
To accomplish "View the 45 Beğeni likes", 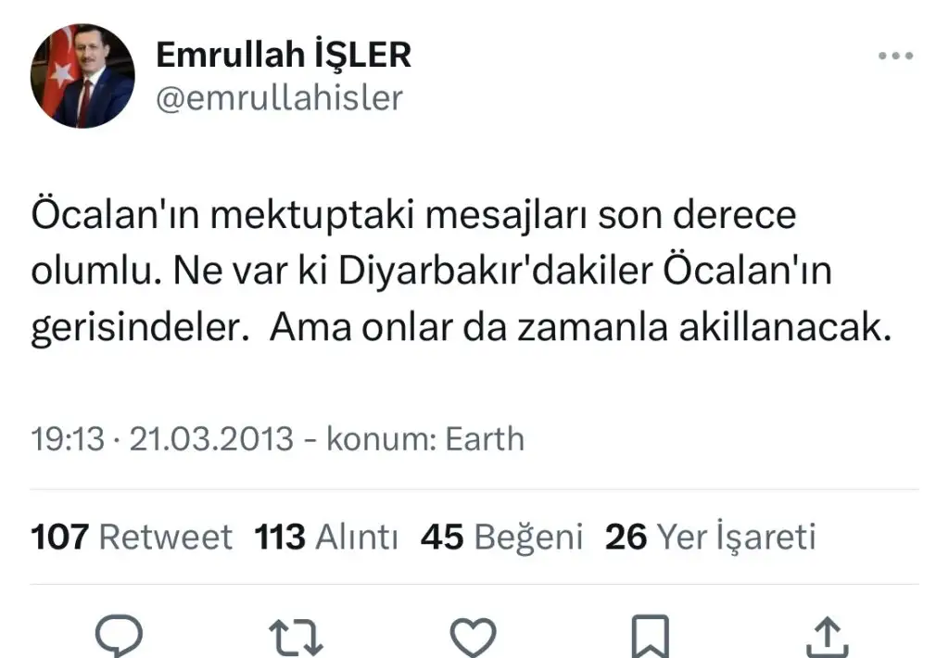I will [x=501, y=537].
